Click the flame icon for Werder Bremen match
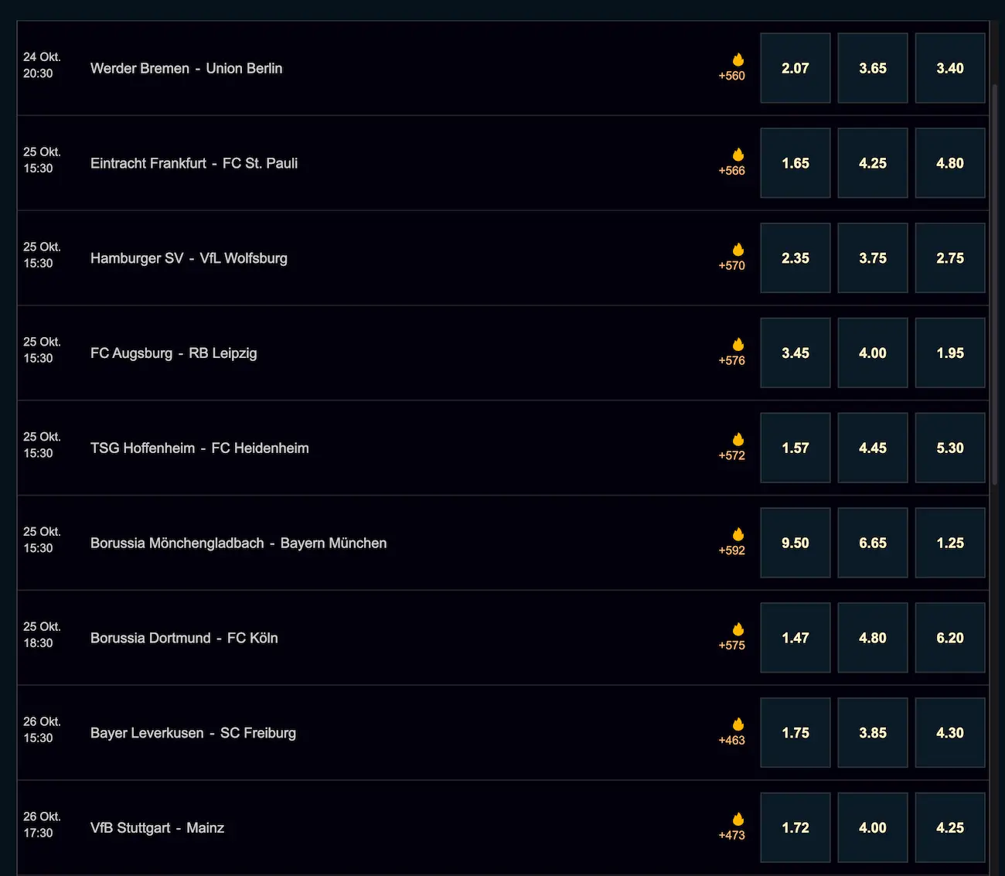Image resolution: width=1005 pixels, height=876 pixels. tap(738, 60)
